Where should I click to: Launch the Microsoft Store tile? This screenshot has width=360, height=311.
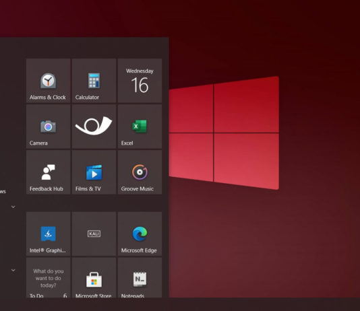(94, 278)
